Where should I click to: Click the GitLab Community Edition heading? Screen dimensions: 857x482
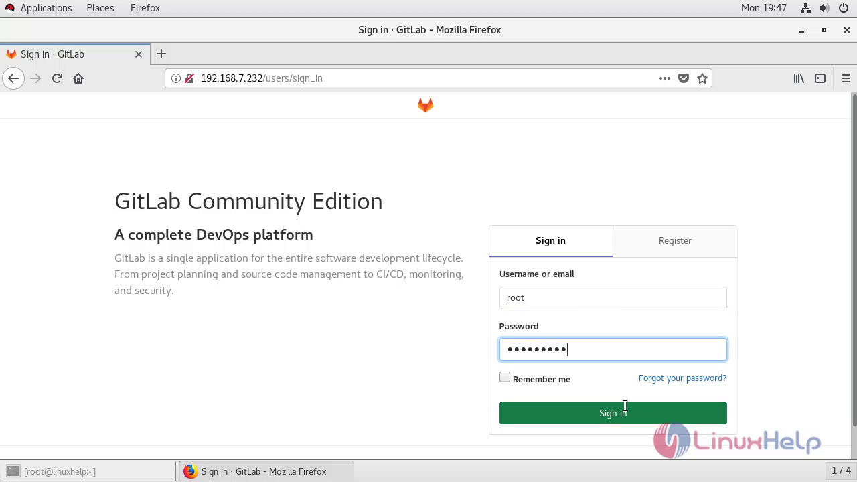248,201
